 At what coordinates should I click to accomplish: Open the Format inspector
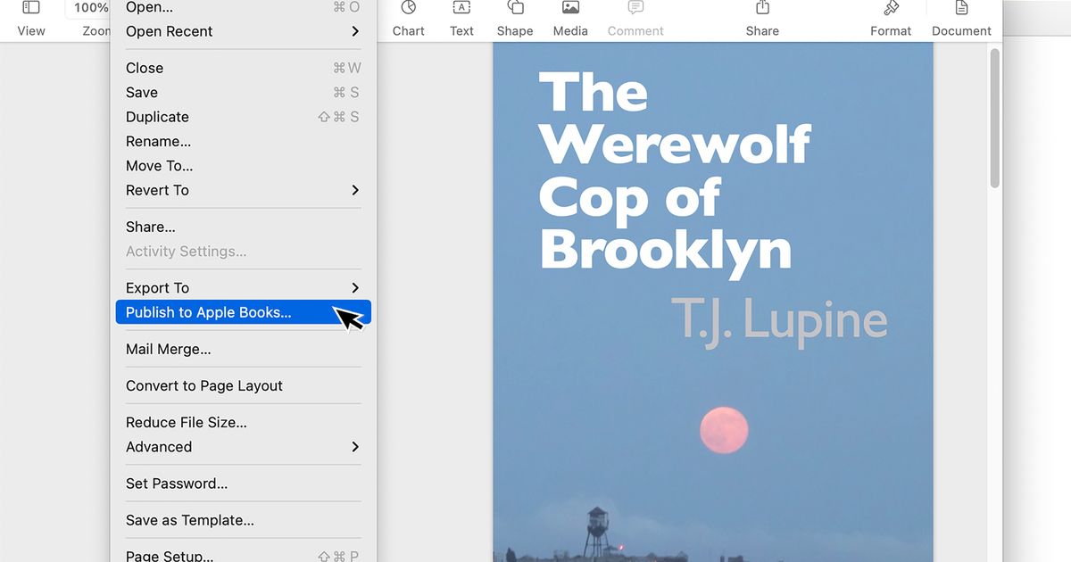click(891, 9)
